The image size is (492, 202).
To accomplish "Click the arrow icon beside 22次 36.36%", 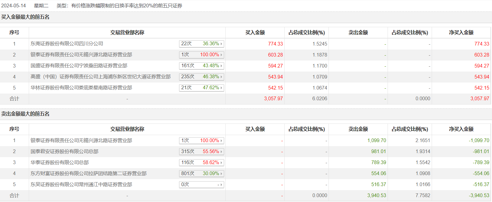I will (x=221, y=44).
